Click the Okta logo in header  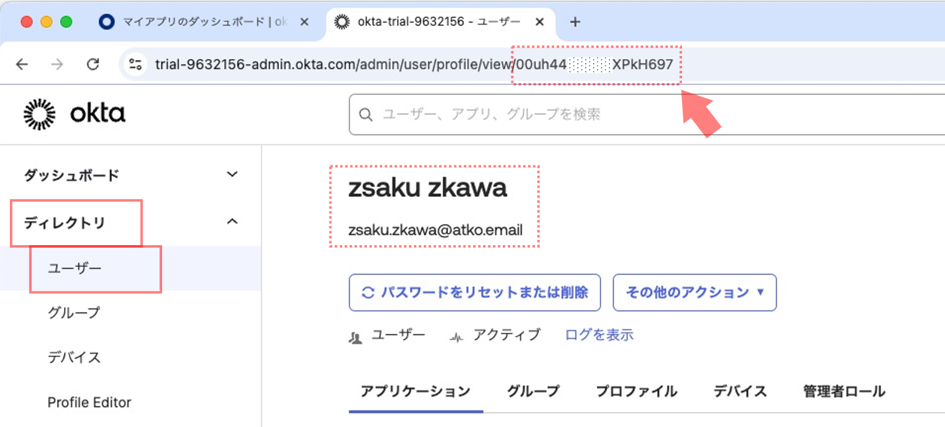(x=74, y=114)
